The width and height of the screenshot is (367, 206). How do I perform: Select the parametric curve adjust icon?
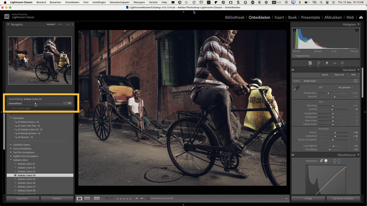tap(321, 161)
